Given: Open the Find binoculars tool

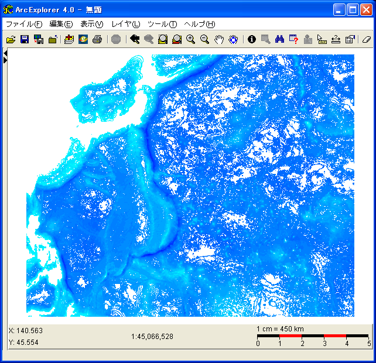Looking at the screenshot, I should tap(280, 39).
